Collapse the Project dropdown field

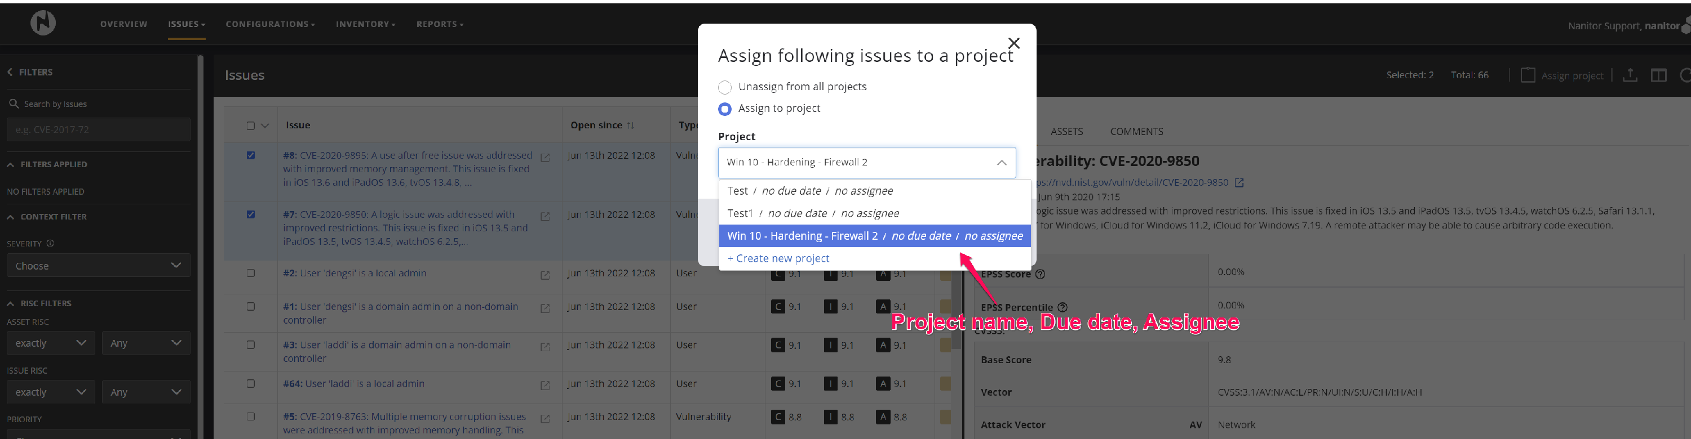coord(1001,163)
